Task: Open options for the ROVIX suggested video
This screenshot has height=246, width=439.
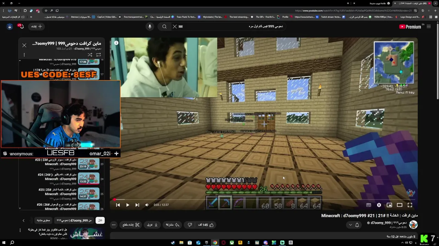Action: click(x=20, y=231)
